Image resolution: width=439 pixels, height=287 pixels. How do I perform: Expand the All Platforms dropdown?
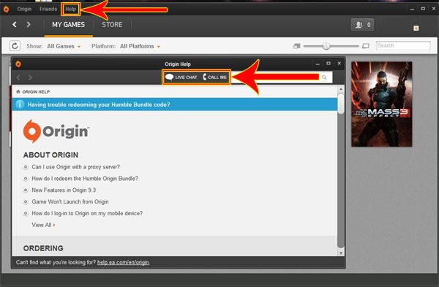pyautogui.click(x=140, y=46)
